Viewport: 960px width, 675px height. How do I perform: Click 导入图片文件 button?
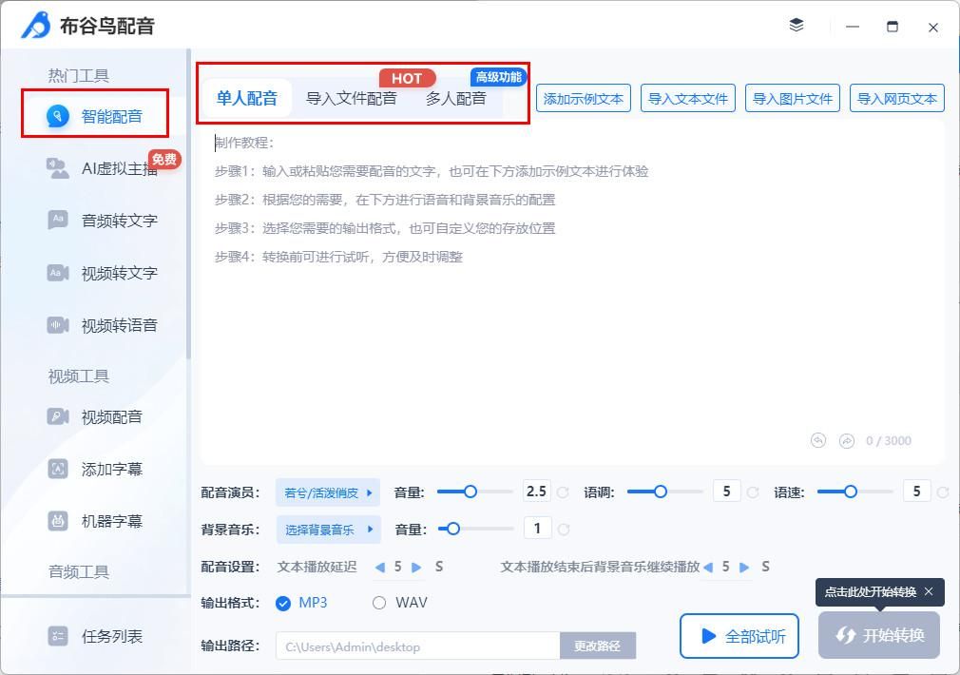point(793,99)
